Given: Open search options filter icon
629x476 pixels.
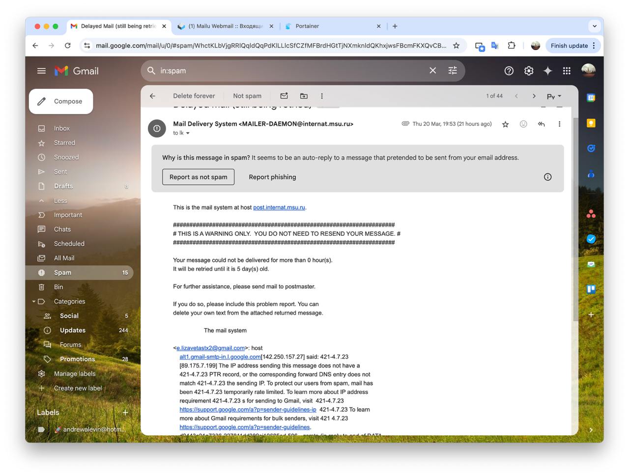Looking at the screenshot, I should (x=453, y=71).
